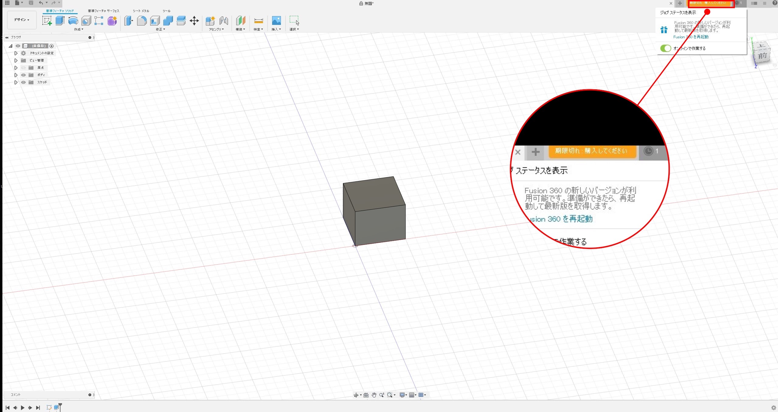Expand 原本 tree item

coord(16,67)
